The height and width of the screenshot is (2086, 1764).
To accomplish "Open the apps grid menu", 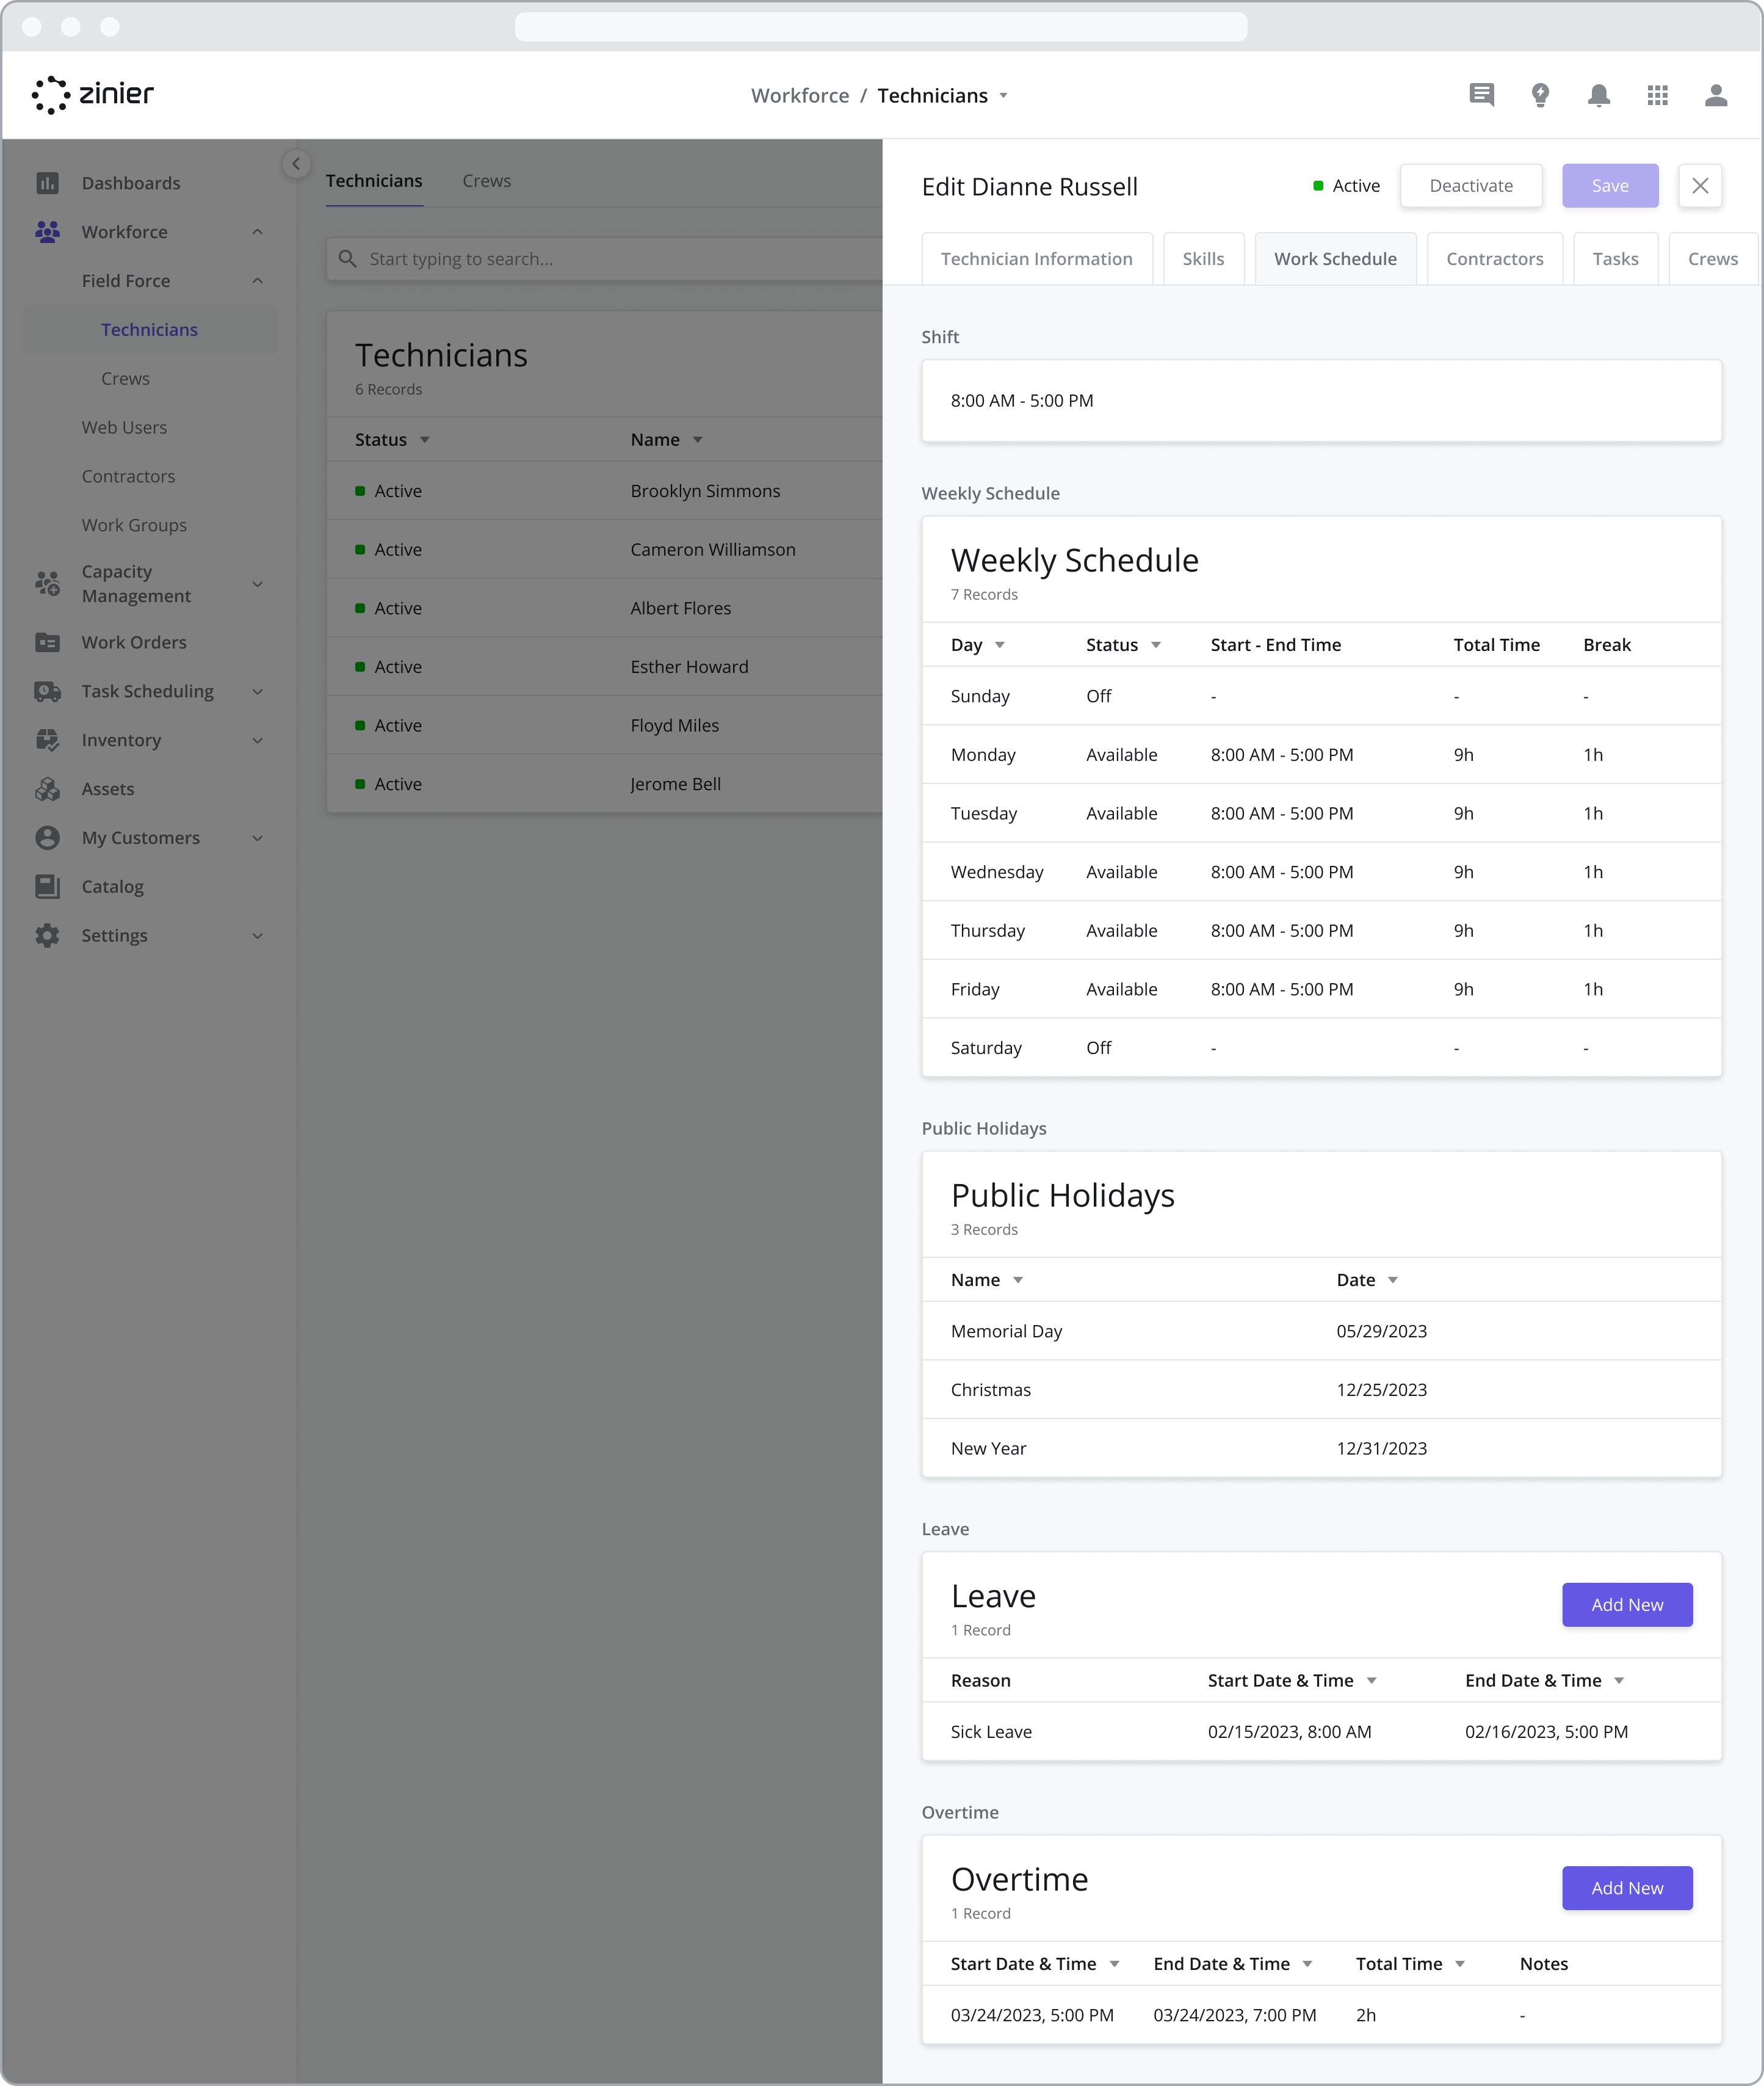I will click(1657, 95).
